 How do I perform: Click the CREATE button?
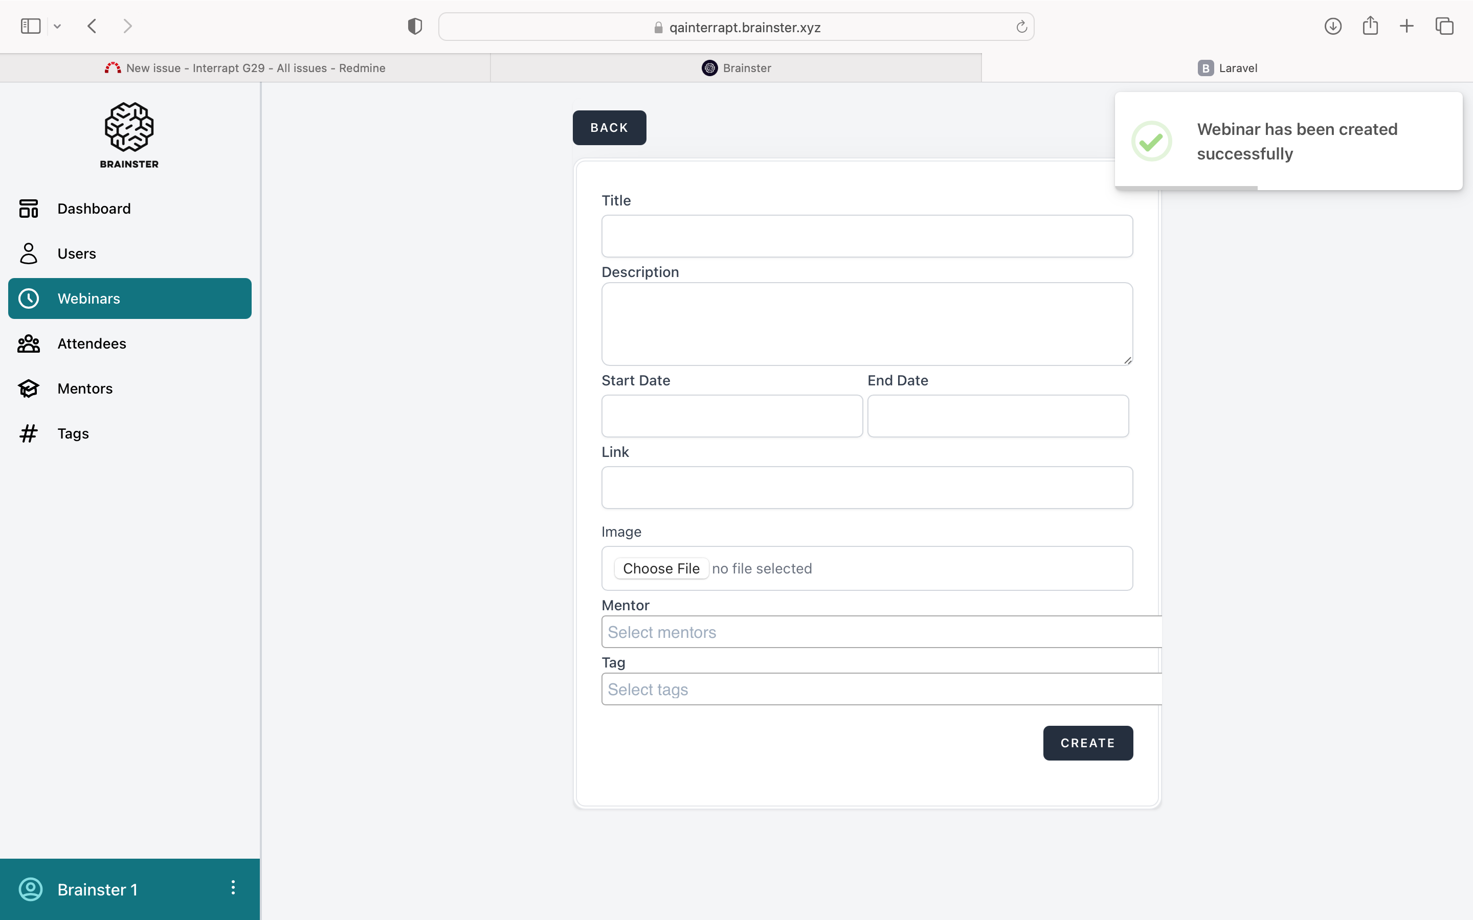pos(1088,743)
